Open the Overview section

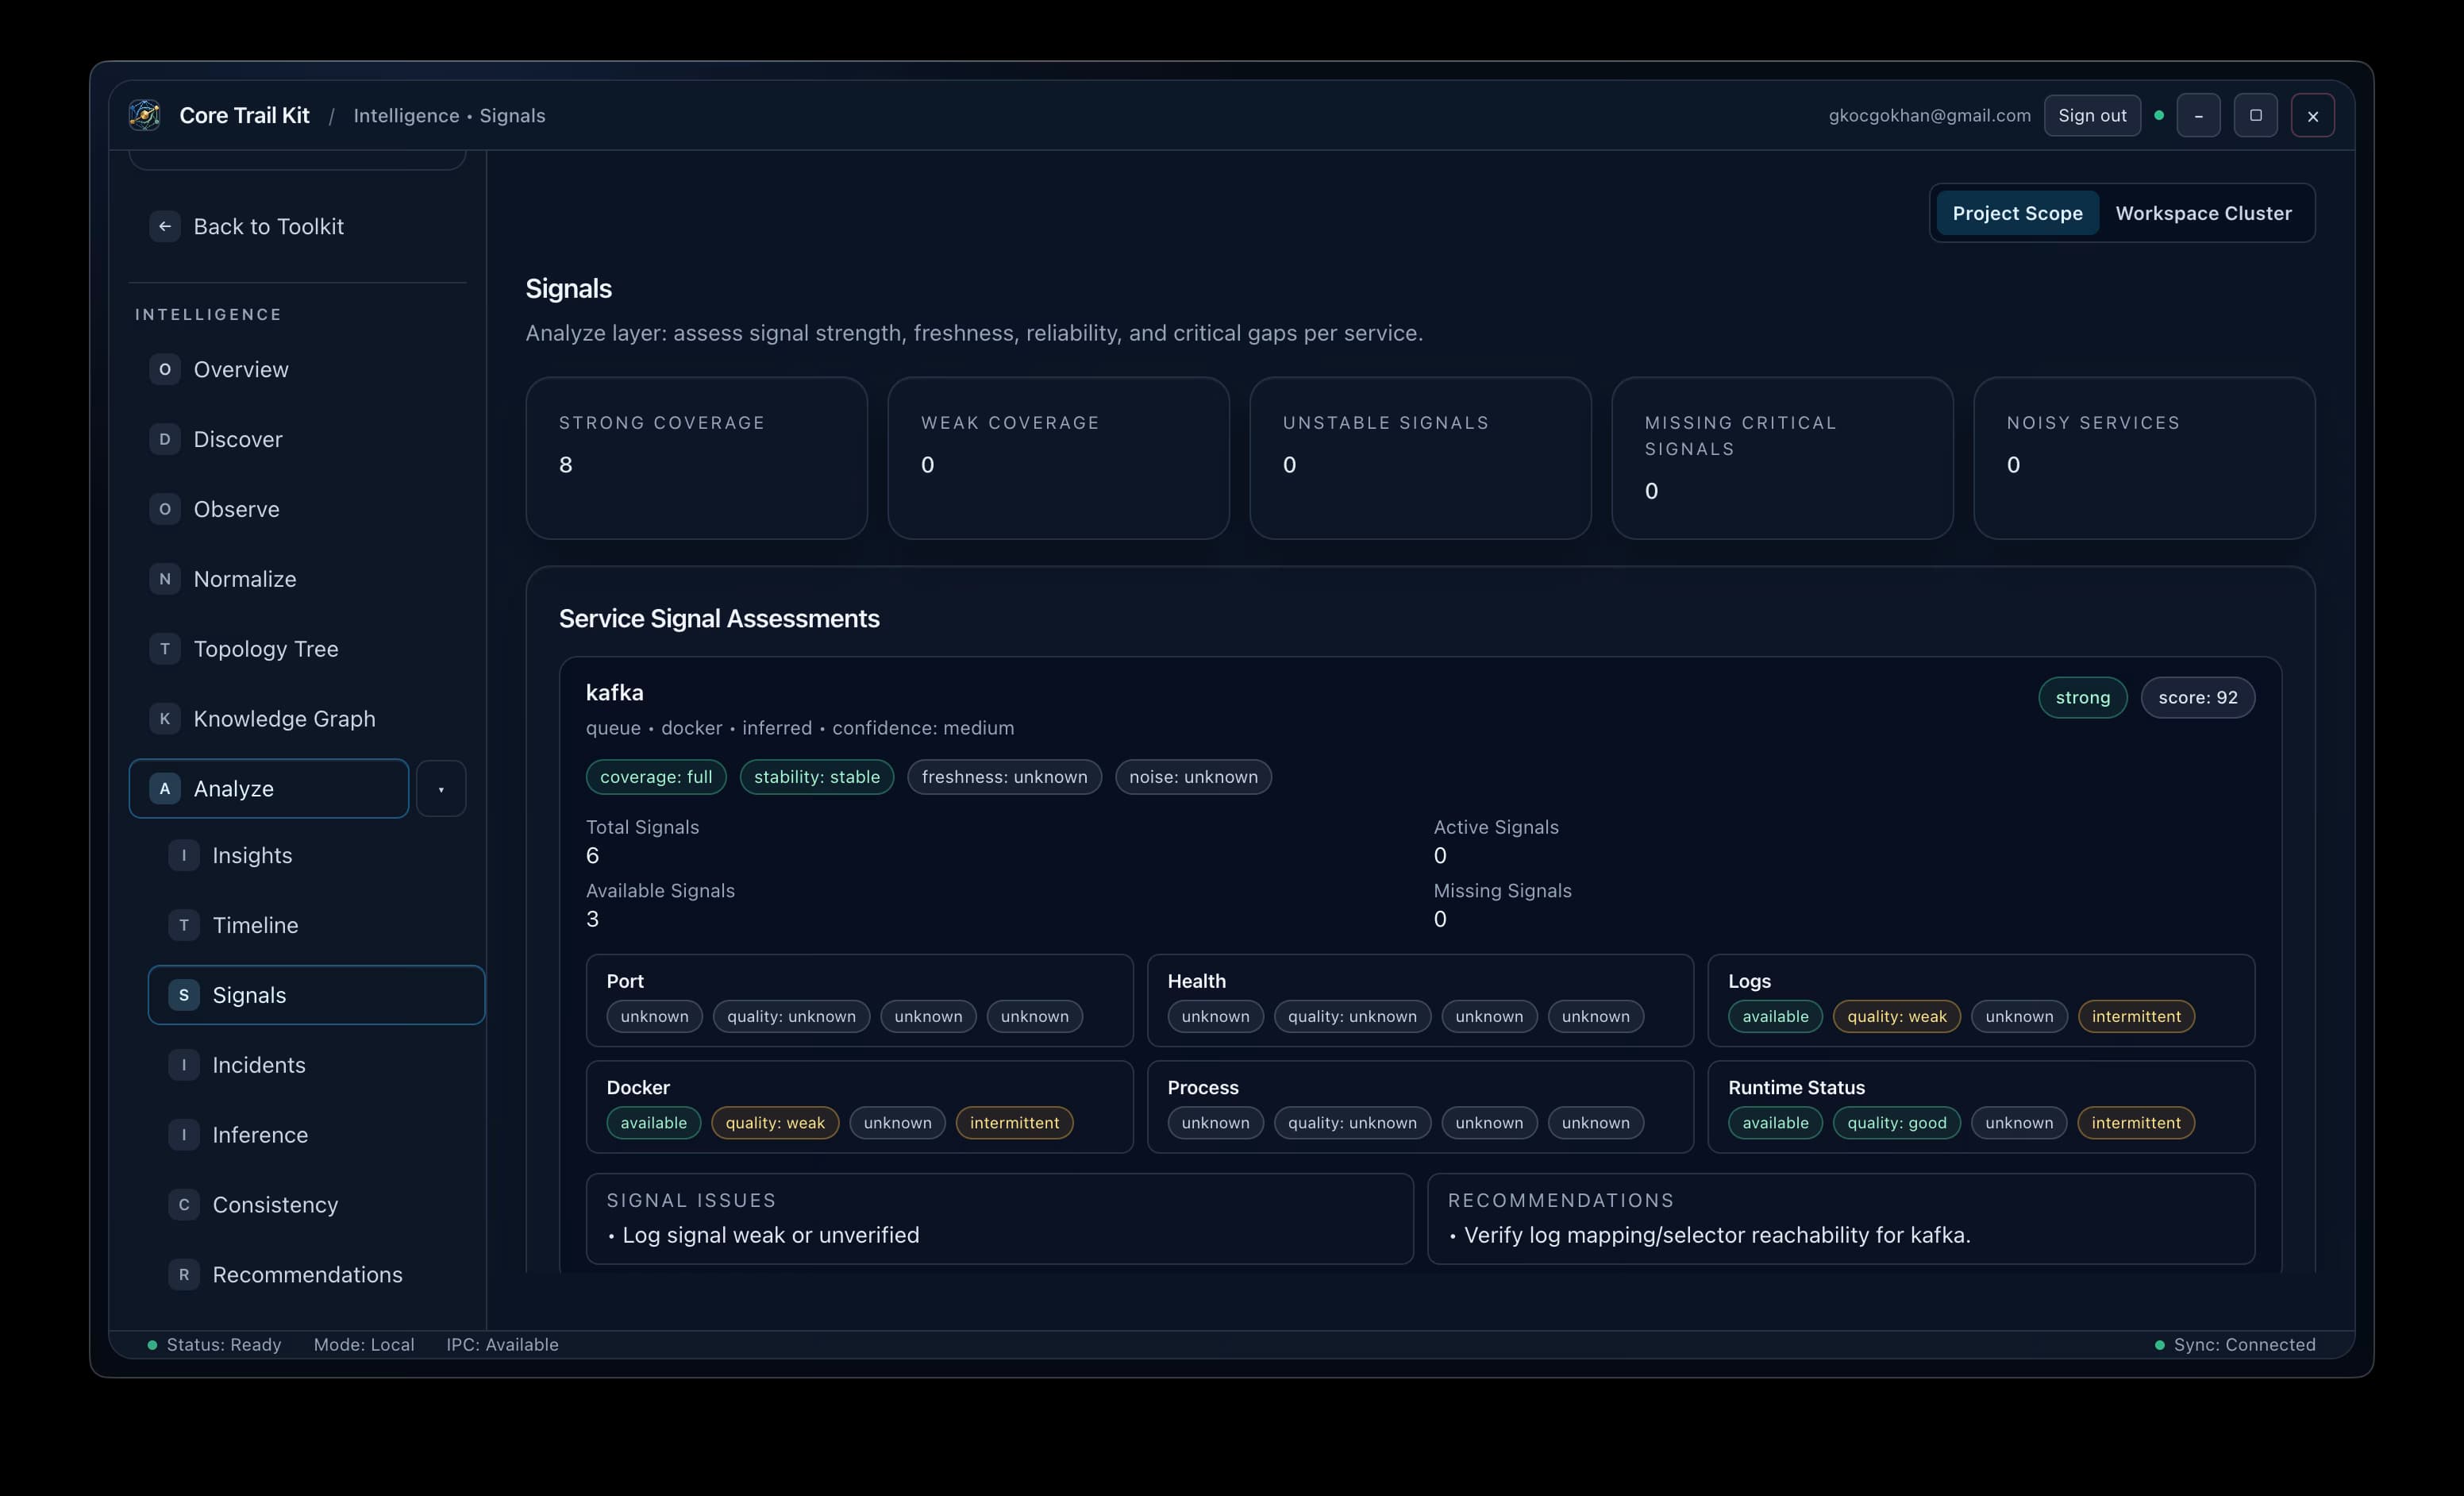(x=298, y=369)
